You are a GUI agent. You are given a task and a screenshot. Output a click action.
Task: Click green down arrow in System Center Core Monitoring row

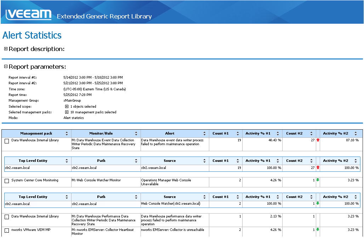pos(318,180)
